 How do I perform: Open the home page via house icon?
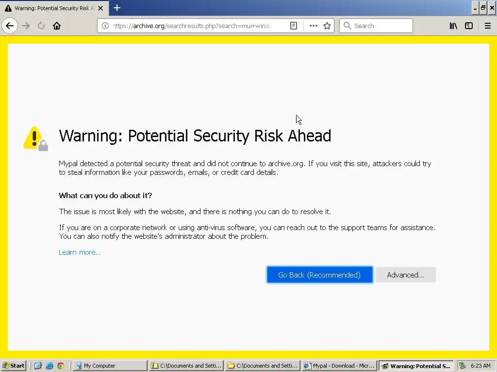(x=57, y=26)
